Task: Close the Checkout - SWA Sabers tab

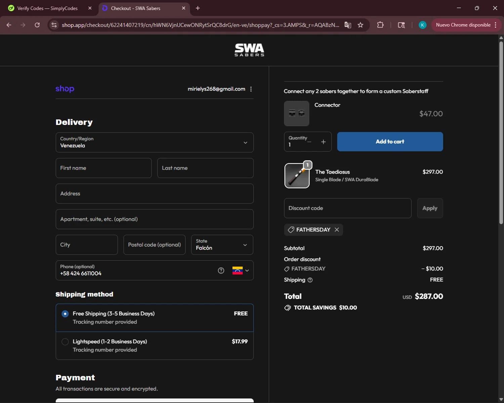Action: (183, 8)
